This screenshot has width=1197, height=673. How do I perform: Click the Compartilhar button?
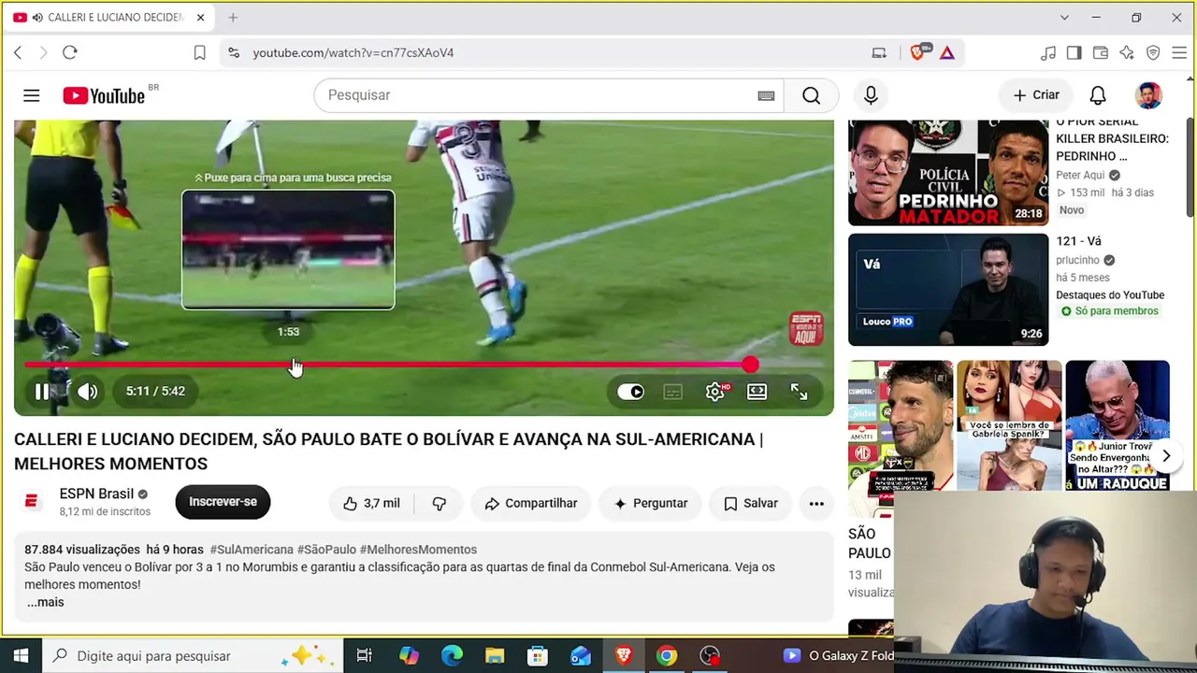click(530, 503)
